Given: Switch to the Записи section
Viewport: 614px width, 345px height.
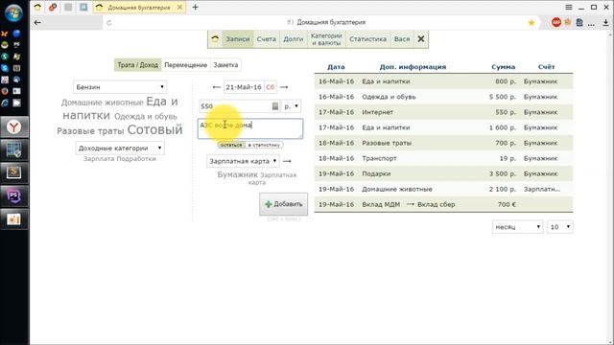Looking at the screenshot, I should 237,39.
